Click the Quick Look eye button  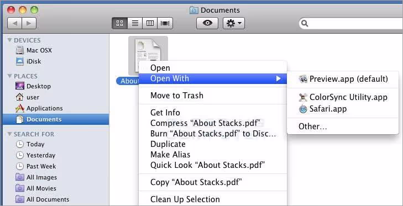(x=207, y=23)
